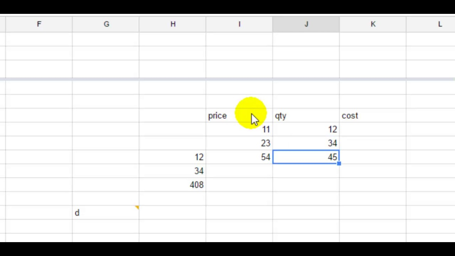Select price cell containing 23
The image size is (455, 256).
pyautogui.click(x=239, y=144)
